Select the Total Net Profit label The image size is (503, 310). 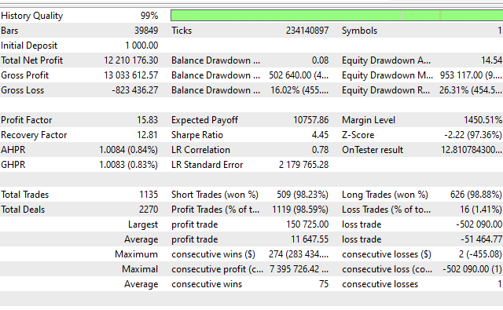31,60
